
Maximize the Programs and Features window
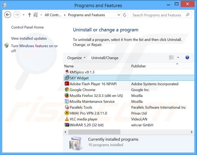point(177,4)
